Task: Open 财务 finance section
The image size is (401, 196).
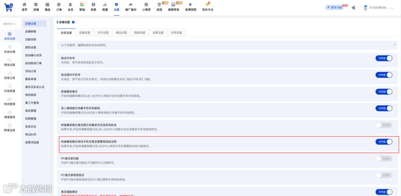Action: (93, 7)
